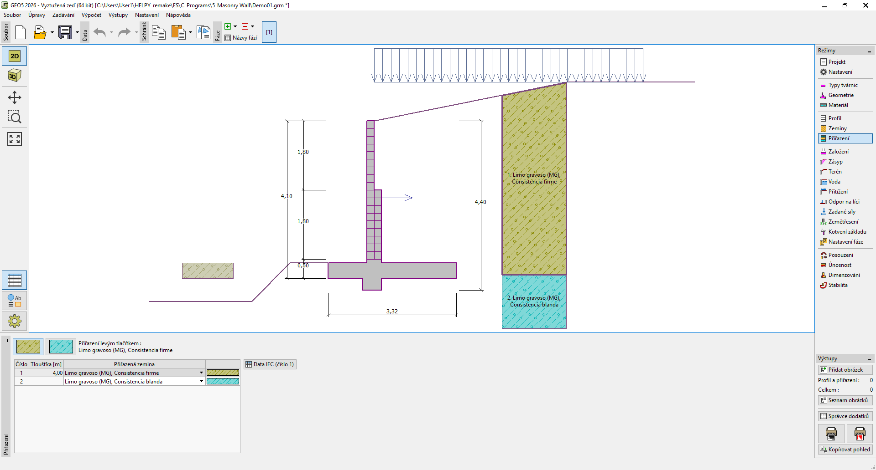Image resolution: width=876 pixels, height=470 pixels.
Task: Click the undo arrow icon
Action: point(99,32)
